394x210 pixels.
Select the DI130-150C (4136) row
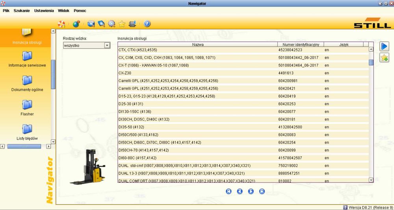[x=243, y=112]
